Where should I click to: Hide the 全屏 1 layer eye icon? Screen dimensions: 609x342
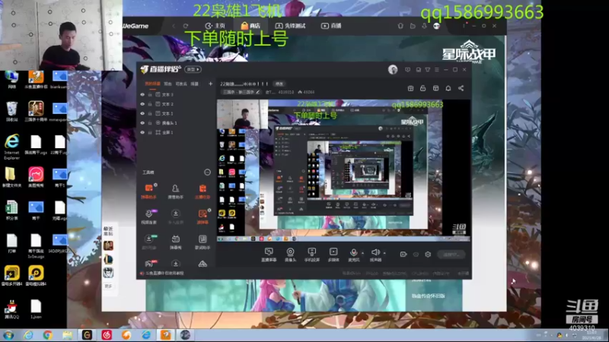pos(142,132)
